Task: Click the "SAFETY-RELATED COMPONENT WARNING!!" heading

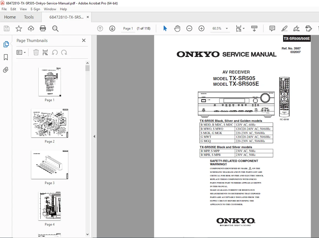Action: pyautogui.click(x=234, y=163)
